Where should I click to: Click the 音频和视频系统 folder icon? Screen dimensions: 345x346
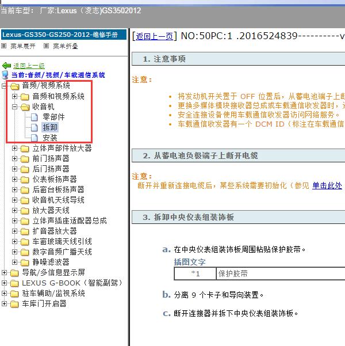pos(25,96)
